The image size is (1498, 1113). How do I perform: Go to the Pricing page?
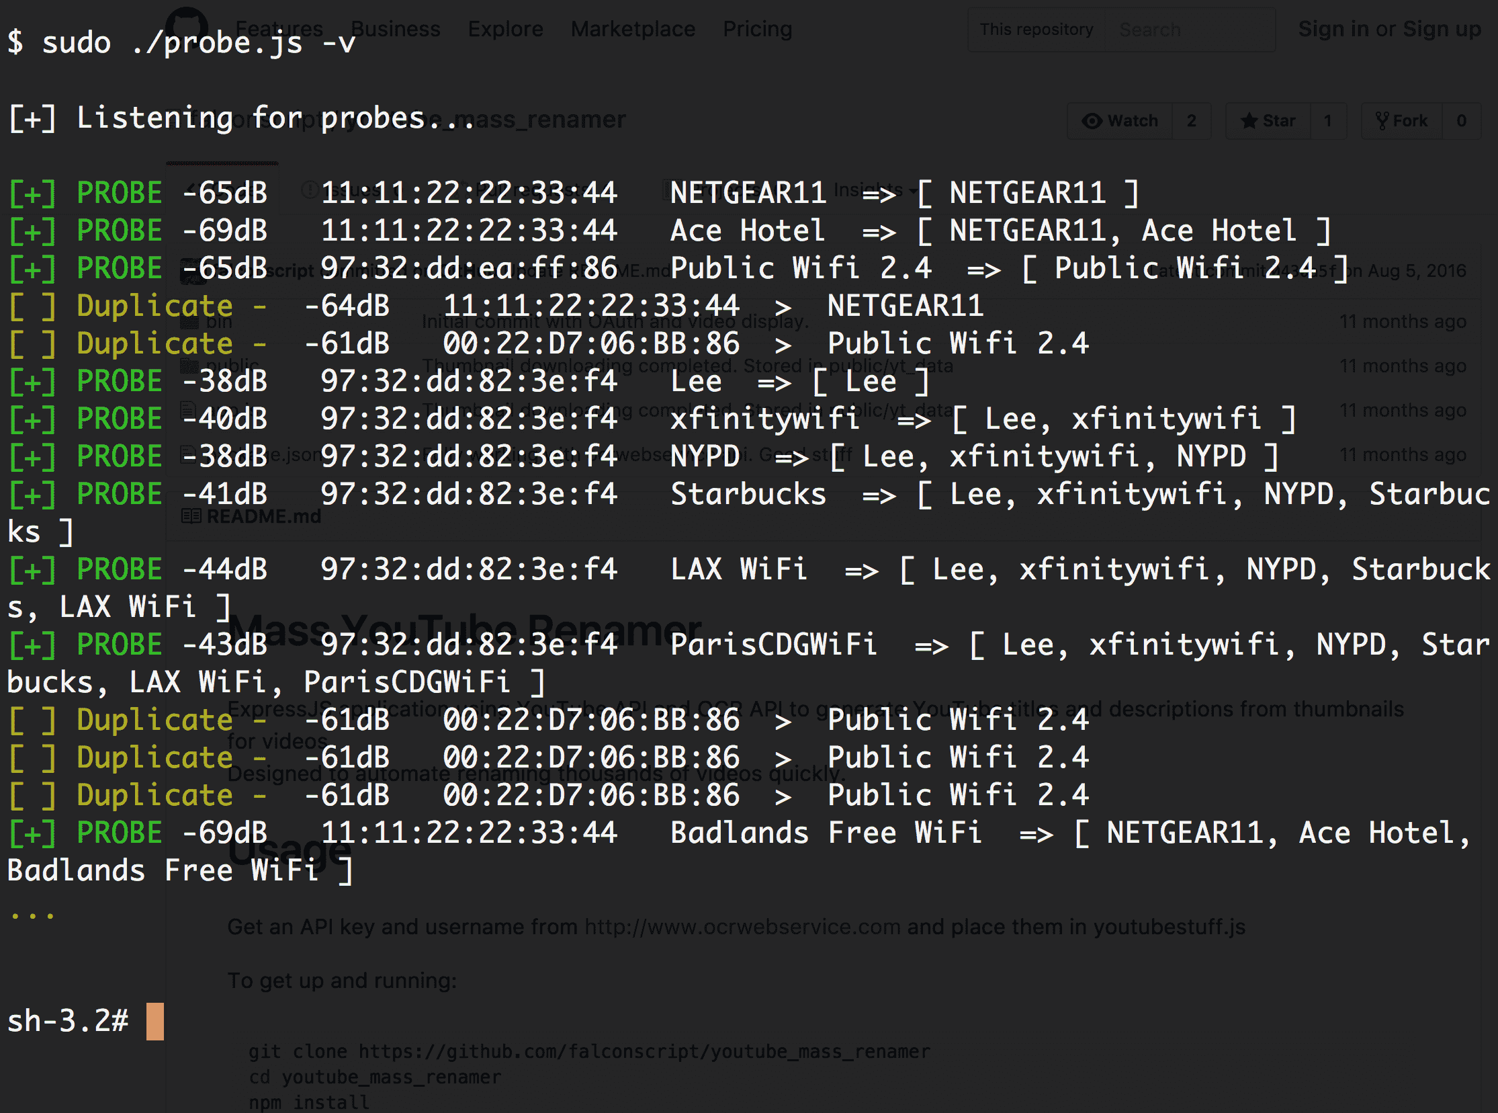757,29
